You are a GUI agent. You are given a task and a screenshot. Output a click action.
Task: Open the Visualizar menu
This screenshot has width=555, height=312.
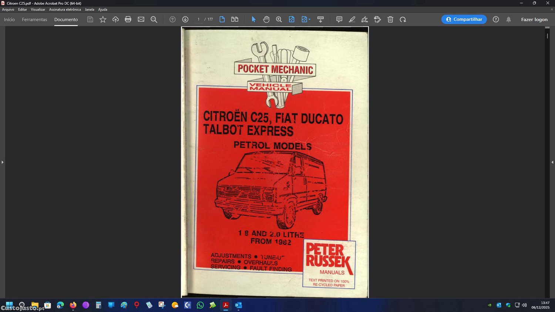click(38, 10)
